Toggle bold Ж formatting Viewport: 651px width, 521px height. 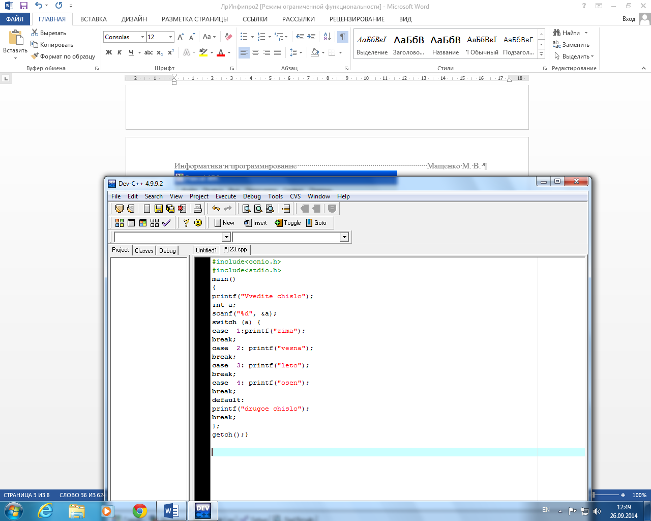pos(109,52)
